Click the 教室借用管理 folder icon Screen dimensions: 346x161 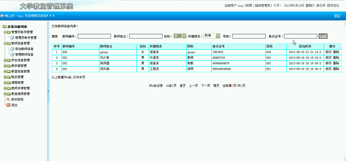(9, 94)
